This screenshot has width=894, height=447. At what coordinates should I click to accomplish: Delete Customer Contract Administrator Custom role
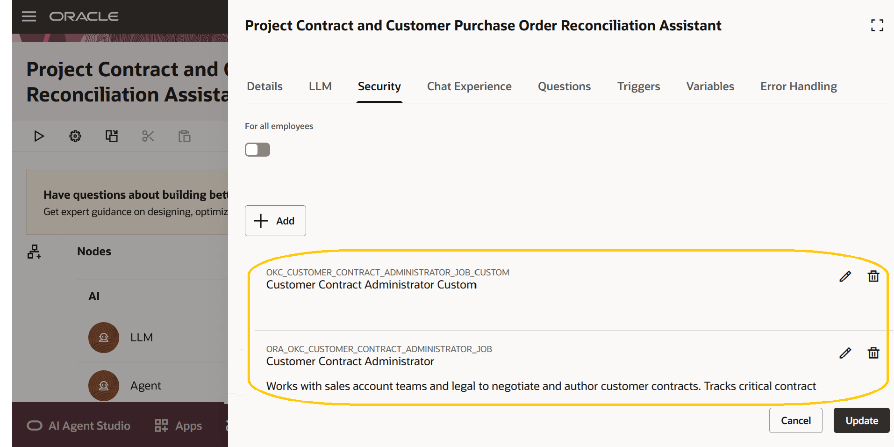[873, 276]
